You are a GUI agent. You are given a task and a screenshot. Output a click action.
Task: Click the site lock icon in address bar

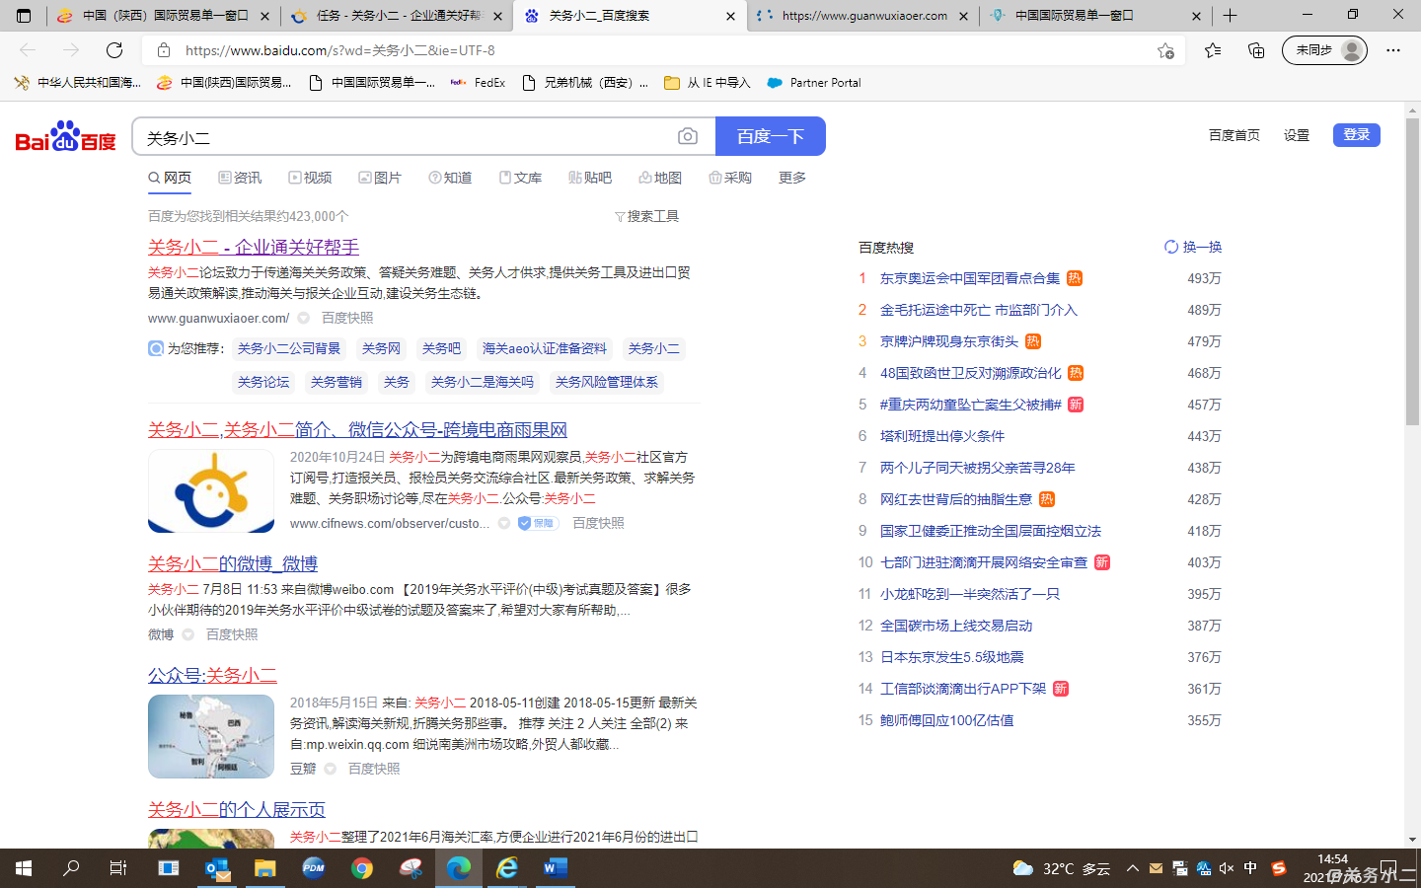point(164,50)
